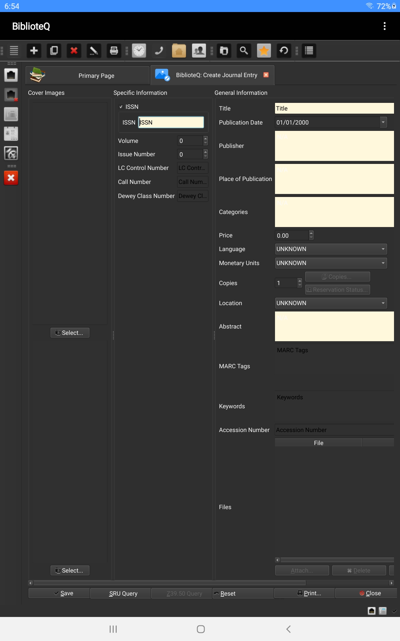400x641 pixels.
Task: Click the Accession Number field
Action: pyautogui.click(x=334, y=430)
